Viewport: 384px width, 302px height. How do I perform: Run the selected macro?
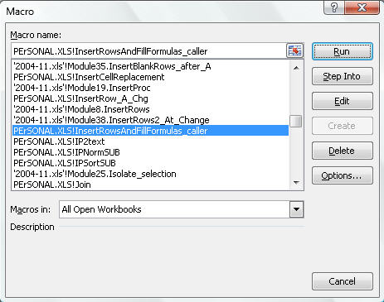click(343, 51)
